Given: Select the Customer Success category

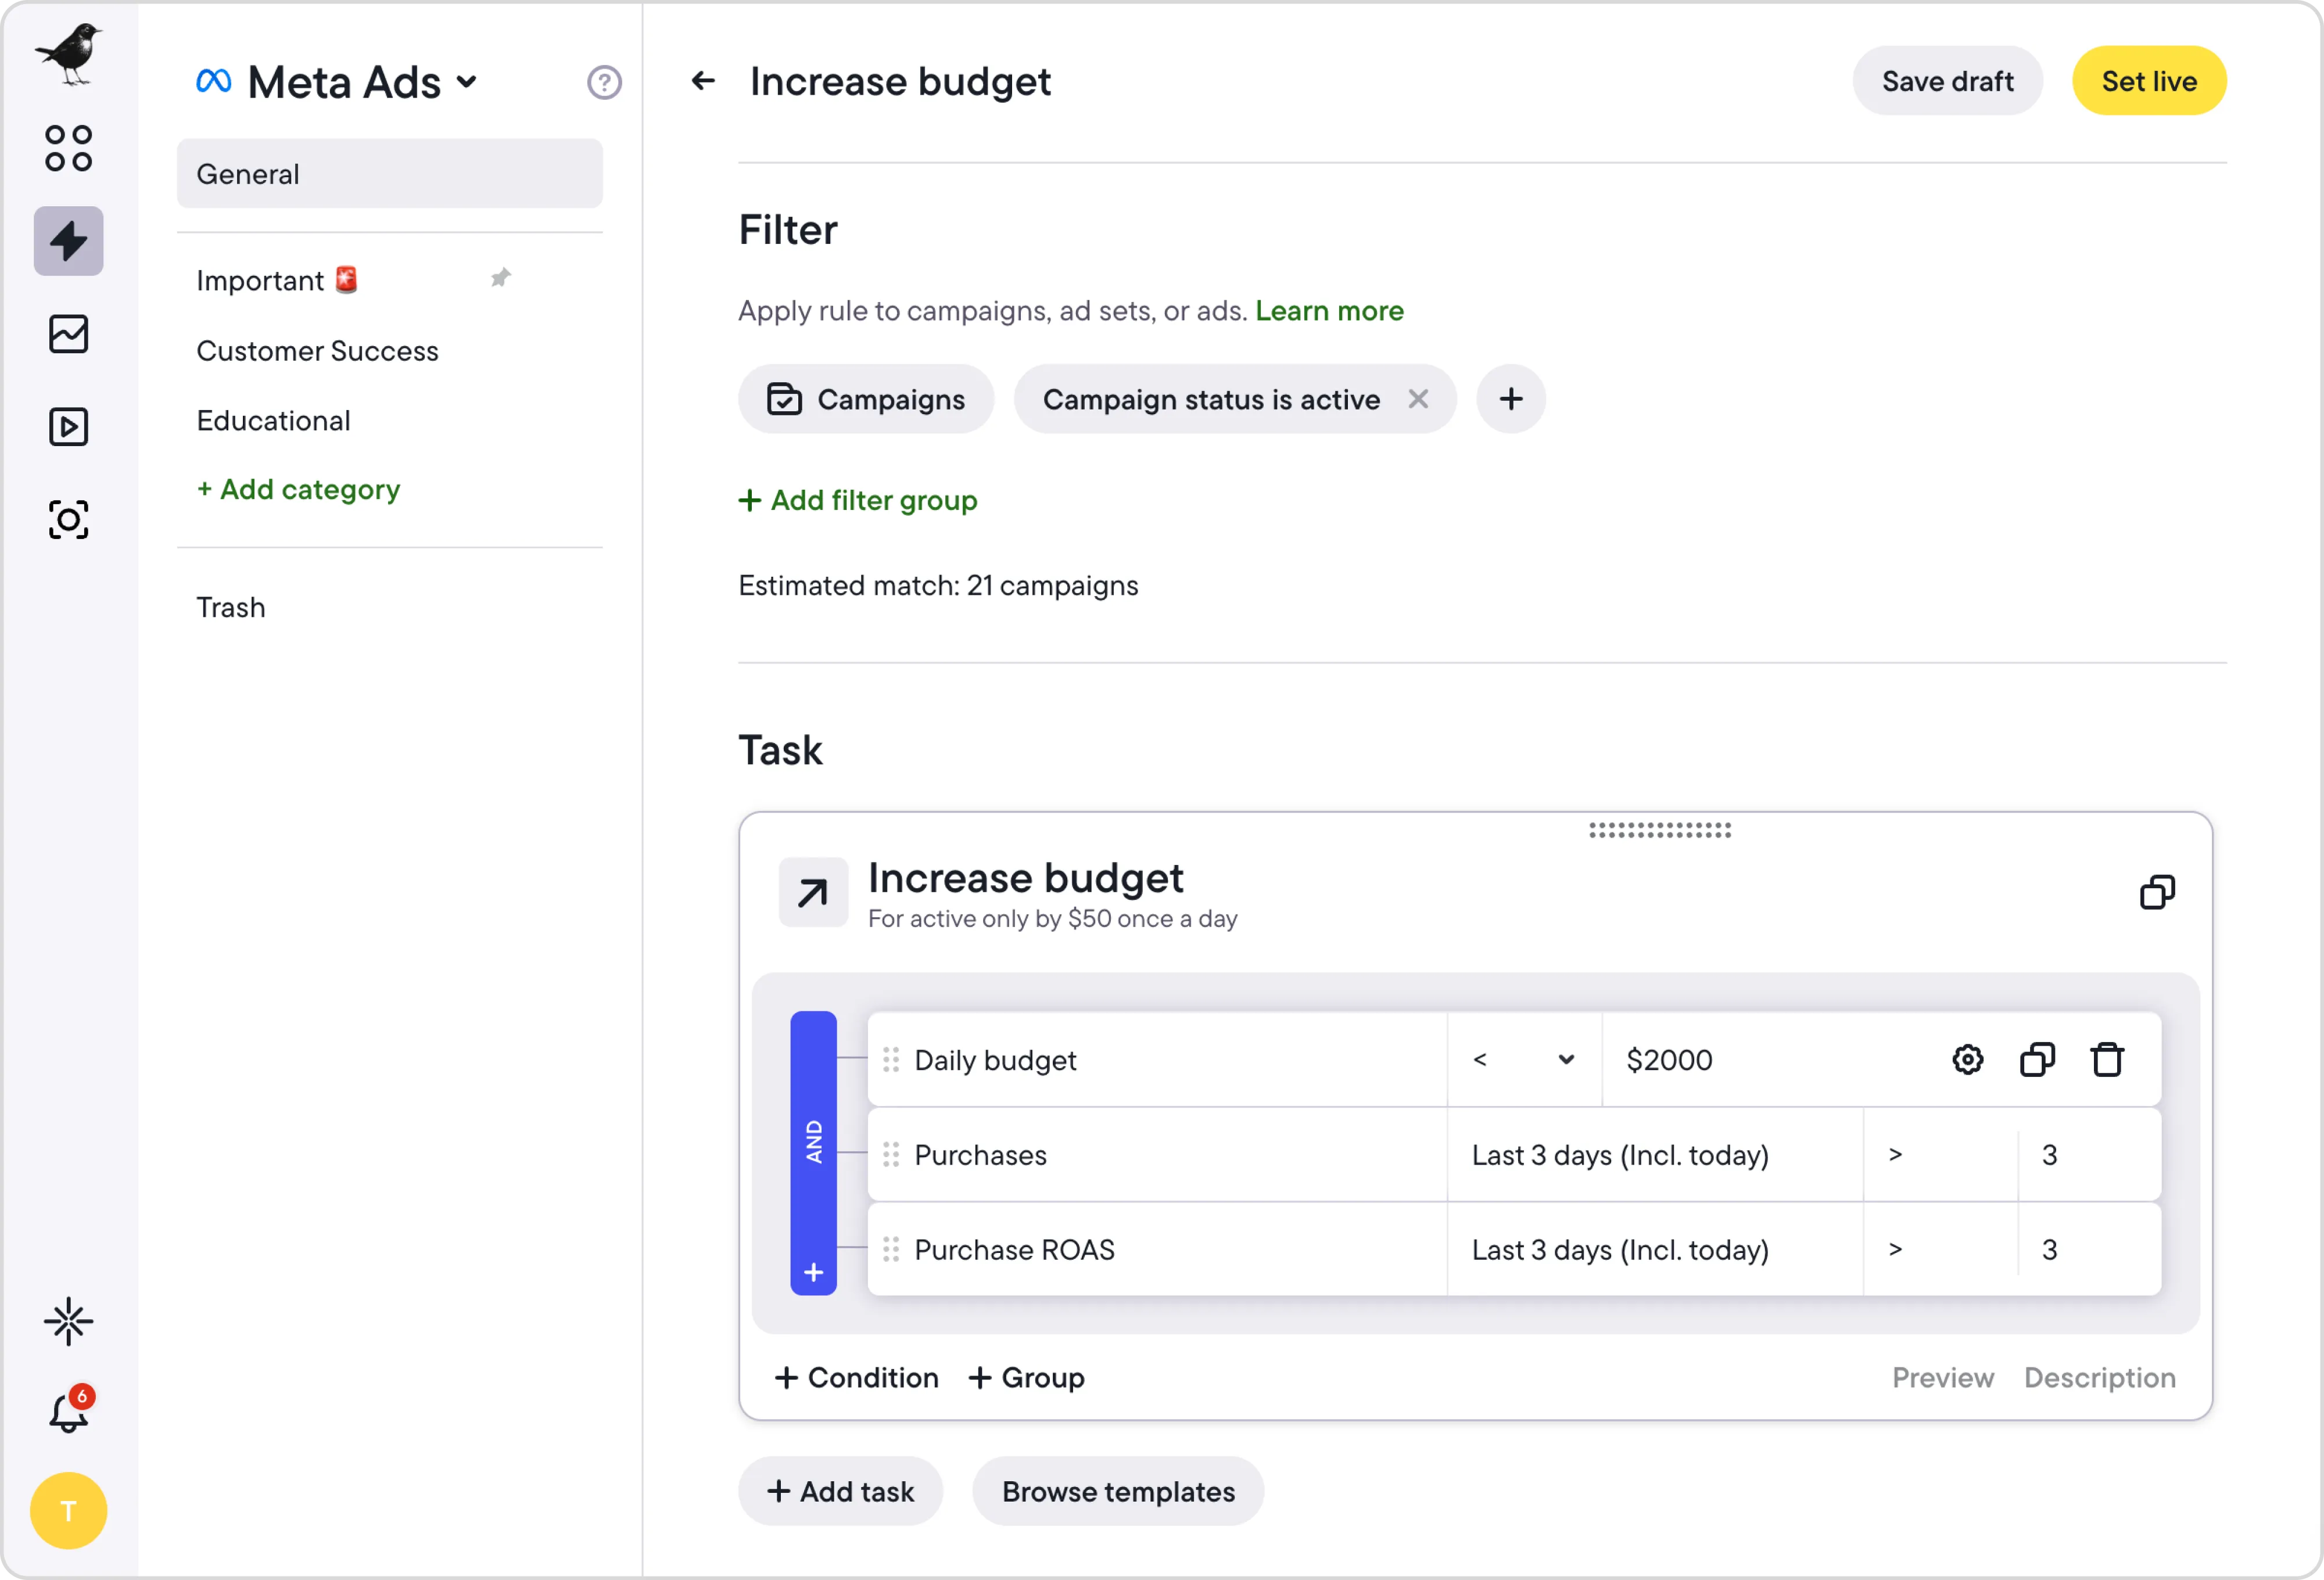Looking at the screenshot, I should [x=317, y=351].
